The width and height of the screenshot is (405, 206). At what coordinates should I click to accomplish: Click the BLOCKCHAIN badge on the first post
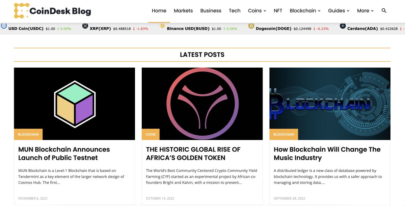[x=28, y=134]
